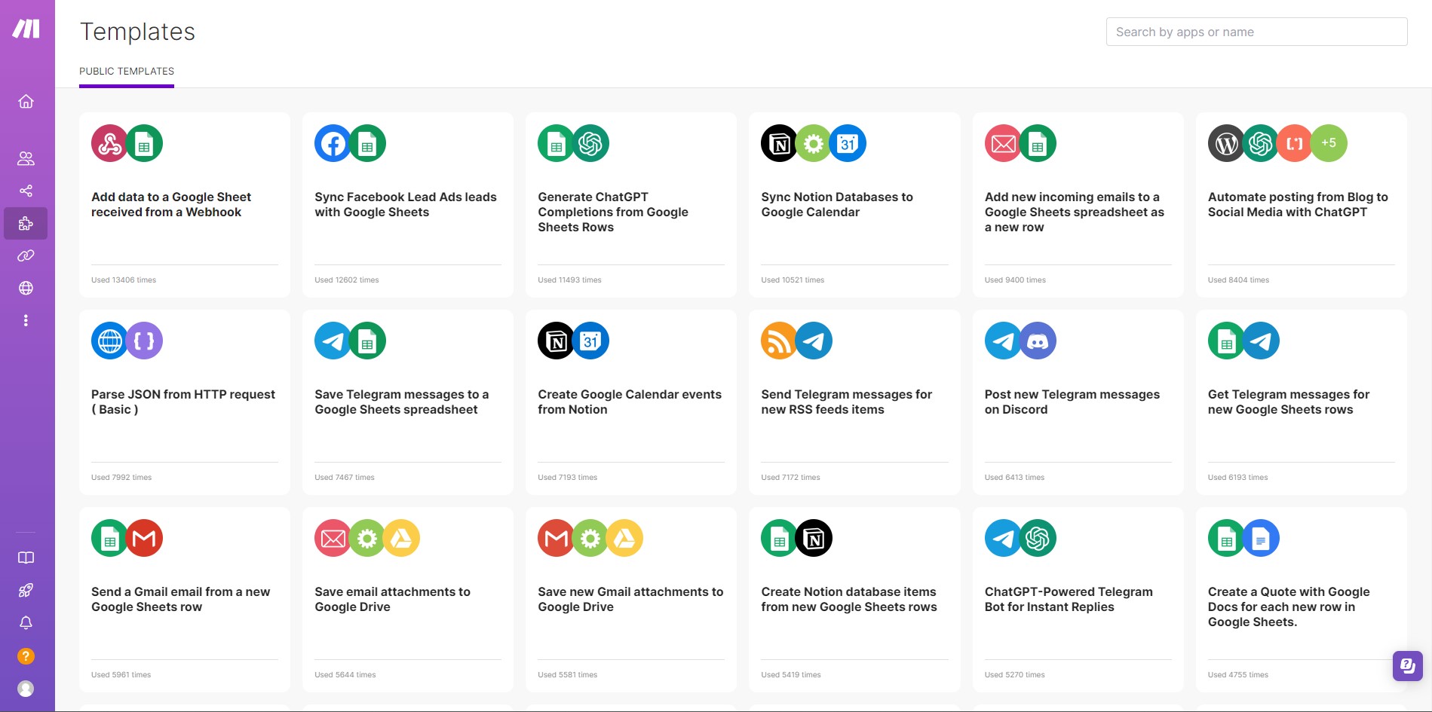Click the Facebook icon on the Lead Ads card
The height and width of the screenshot is (712, 1432).
pos(333,143)
